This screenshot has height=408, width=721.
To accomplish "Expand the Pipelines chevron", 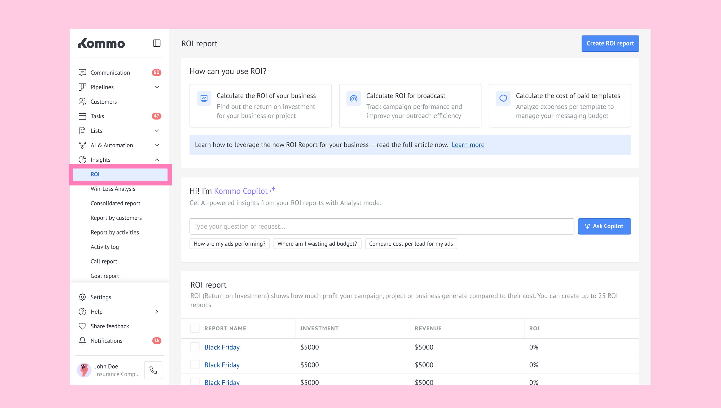I will click(157, 87).
